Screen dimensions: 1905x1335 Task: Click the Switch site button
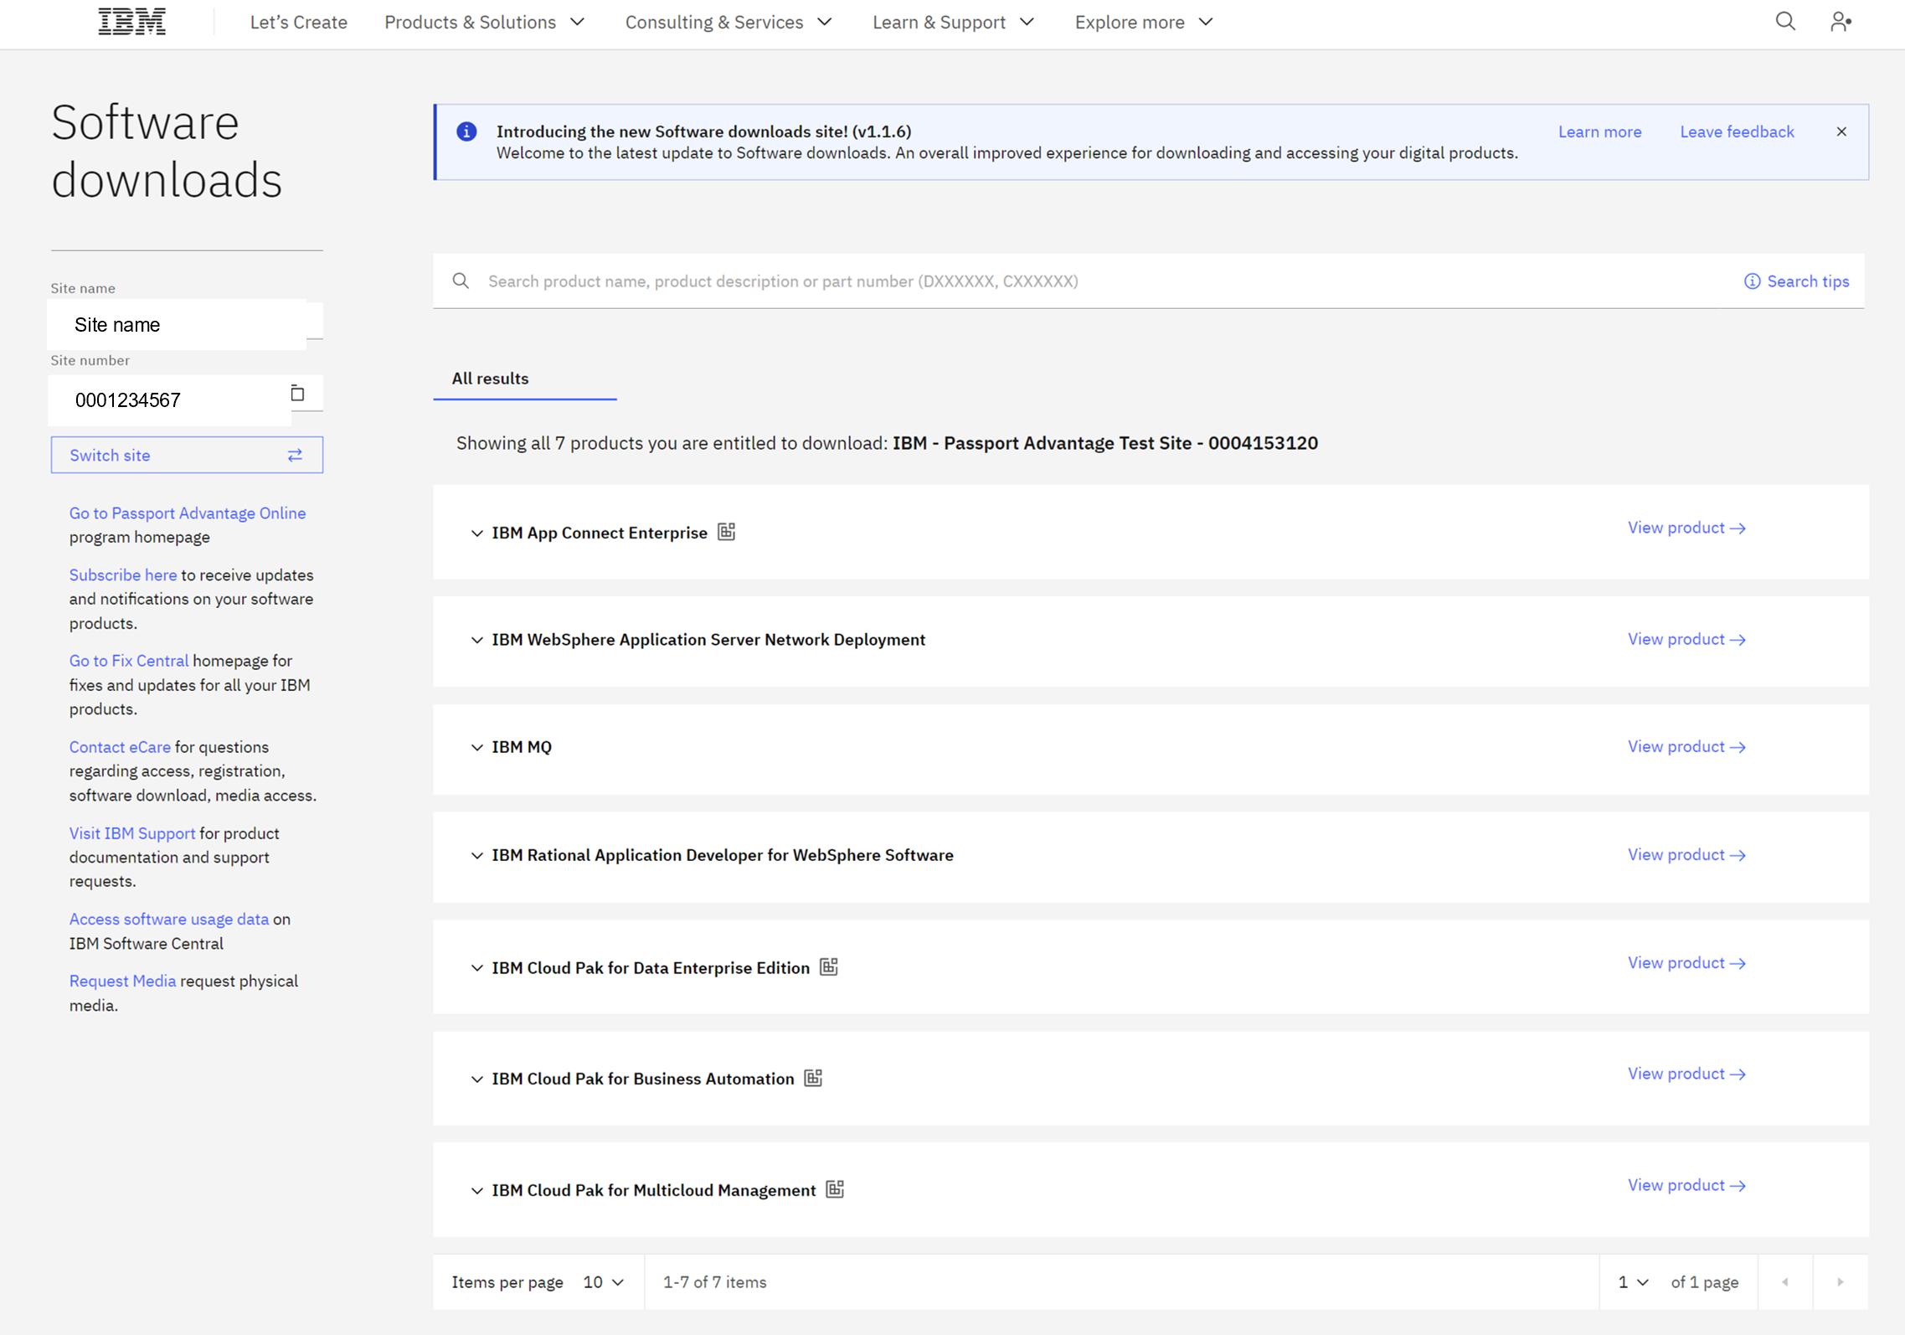click(x=187, y=455)
